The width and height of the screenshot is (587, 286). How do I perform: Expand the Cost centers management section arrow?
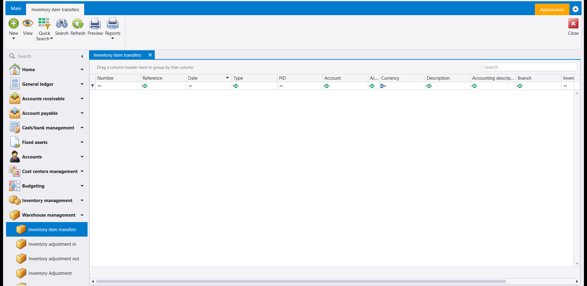coord(82,171)
